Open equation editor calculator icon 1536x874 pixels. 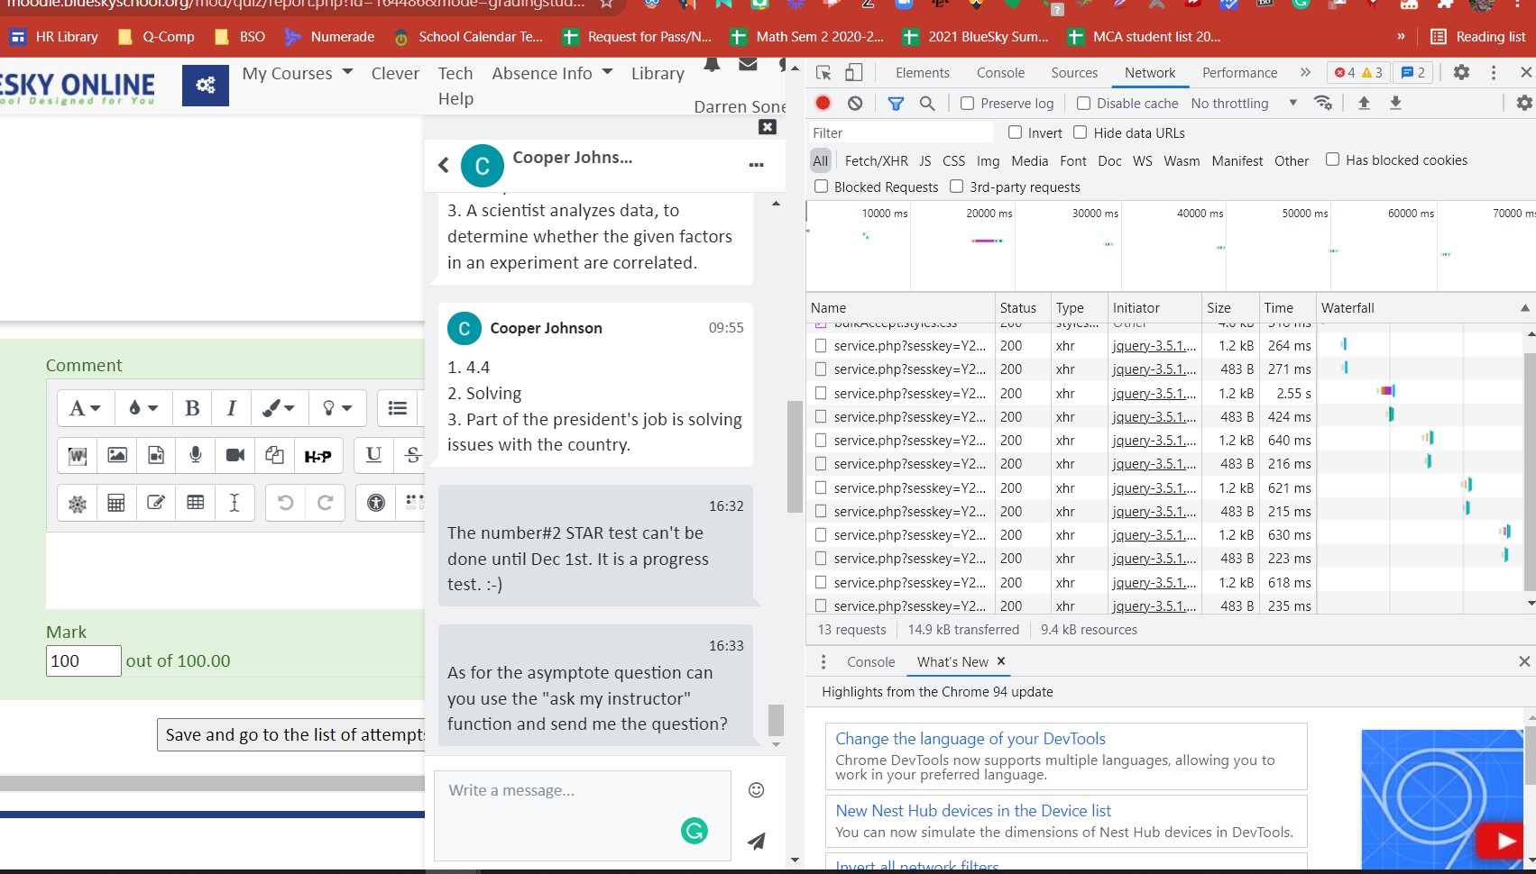pyautogui.click(x=116, y=503)
